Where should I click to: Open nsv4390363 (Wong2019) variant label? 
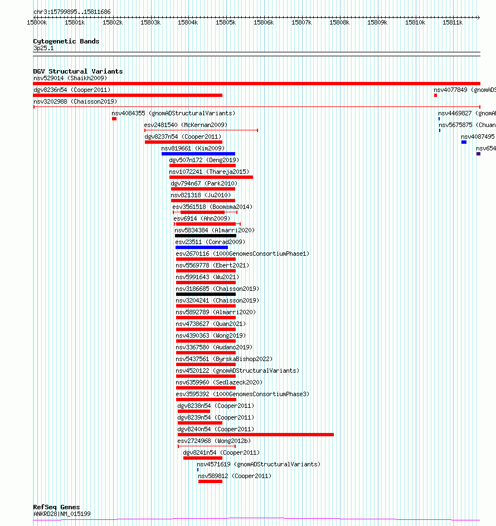pos(211,336)
